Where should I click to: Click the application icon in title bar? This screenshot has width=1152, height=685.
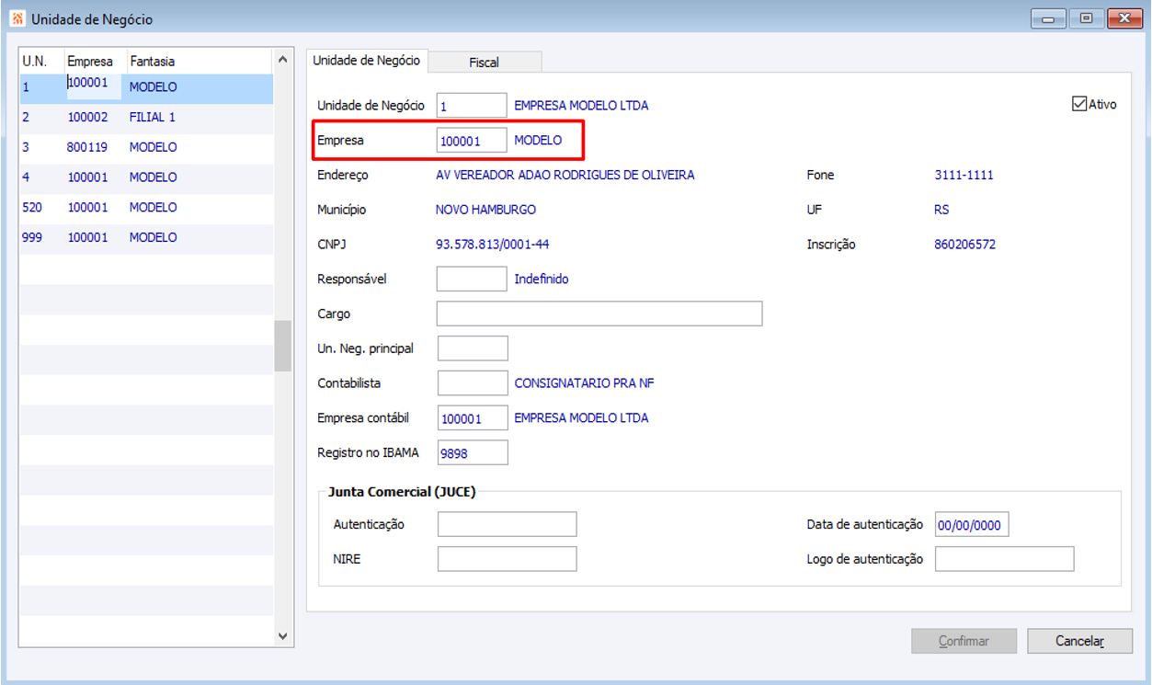(x=17, y=18)
